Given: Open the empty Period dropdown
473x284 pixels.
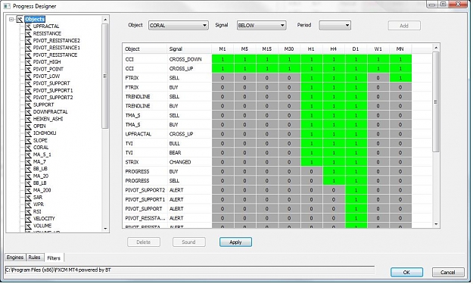Looking at the screenshot, I should point(335,26).
